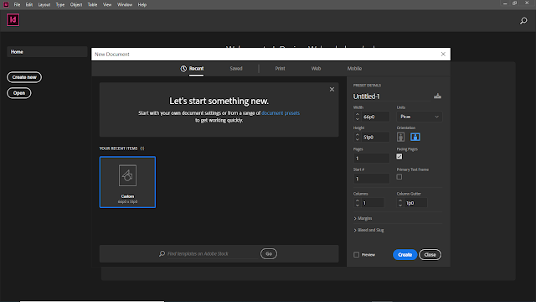Open the Type menu
The width and height of the screenshot is (536, 302).
pyautogui.click(x=60, y=5)
